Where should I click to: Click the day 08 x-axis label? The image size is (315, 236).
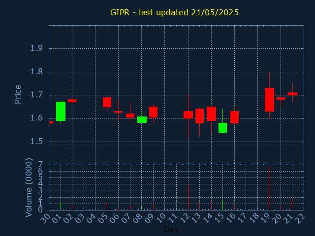138,218
